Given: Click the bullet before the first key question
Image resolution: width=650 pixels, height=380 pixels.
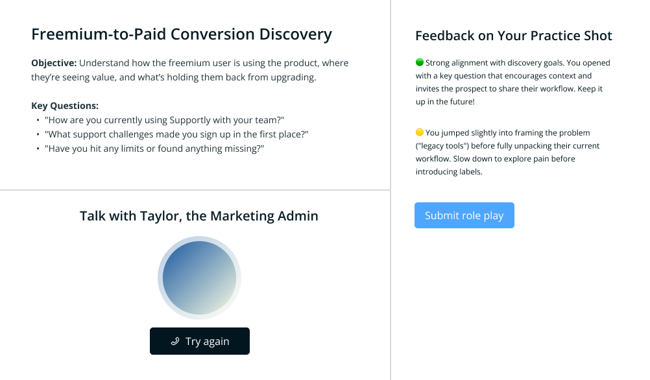Looking at the screenshot, I should (x=38, y=120).
